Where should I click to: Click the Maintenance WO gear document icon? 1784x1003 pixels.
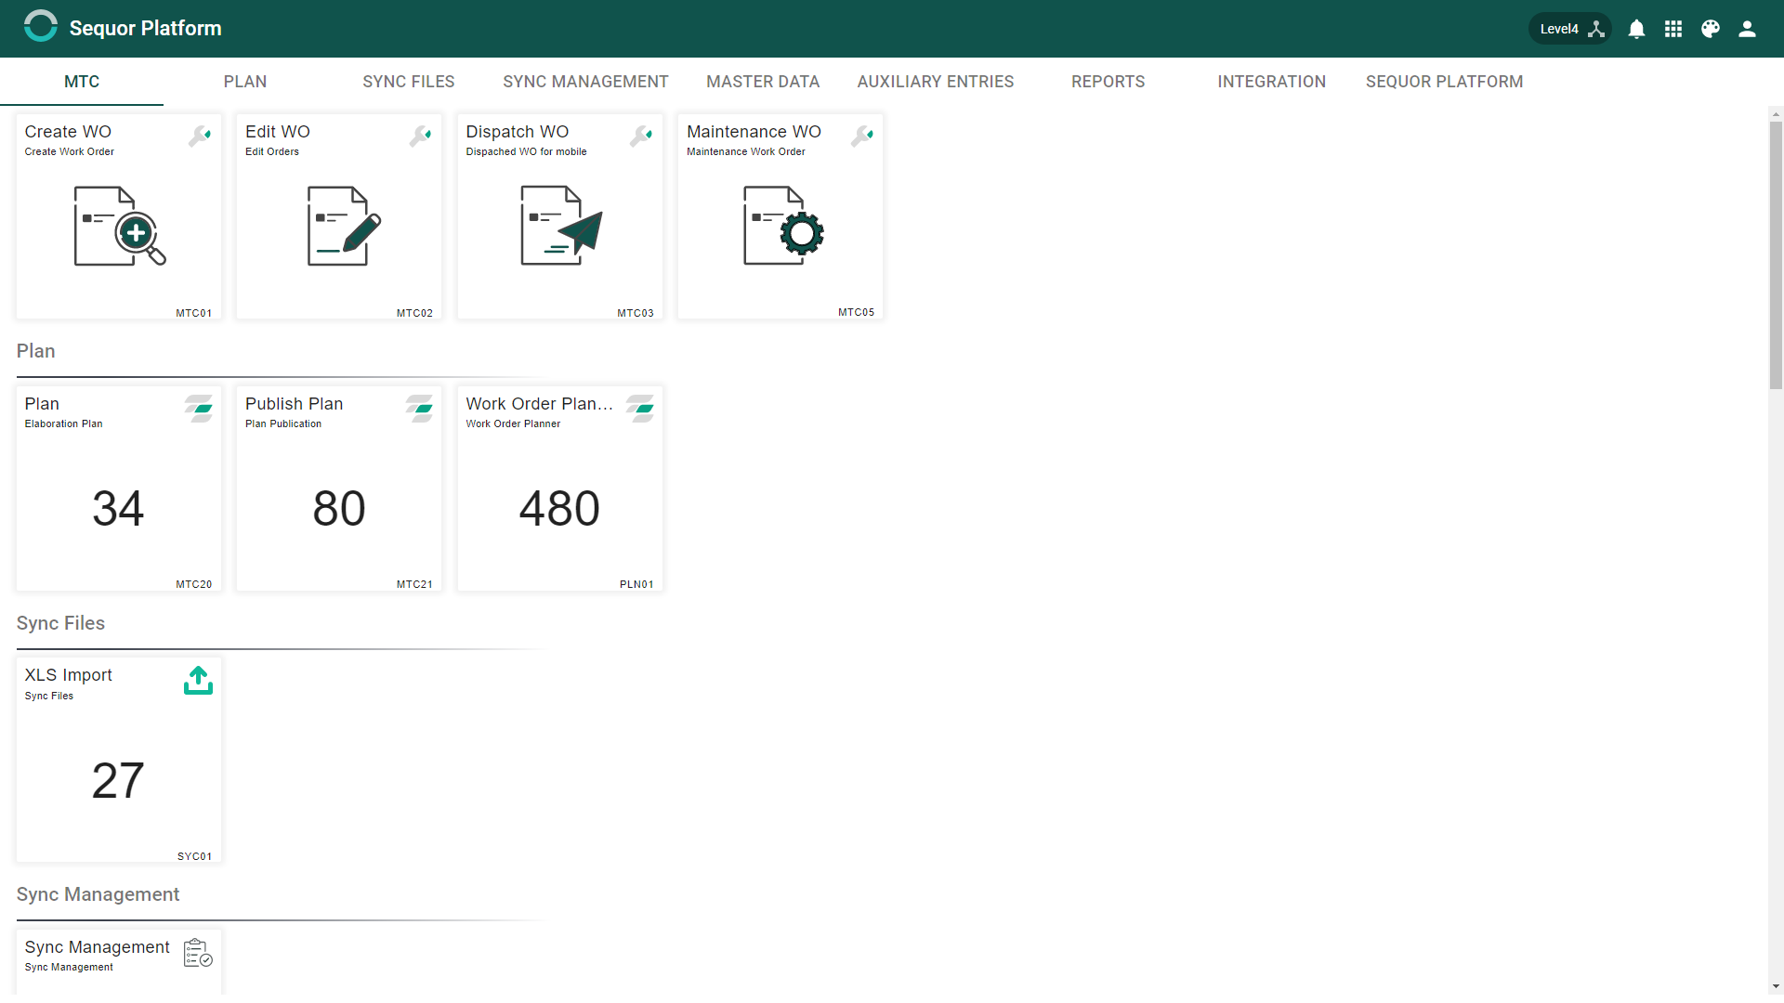pos(783,226)
